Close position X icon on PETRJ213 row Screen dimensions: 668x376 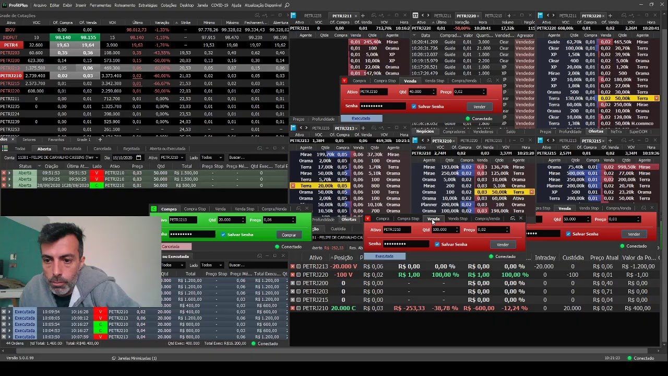coord(293,266)
